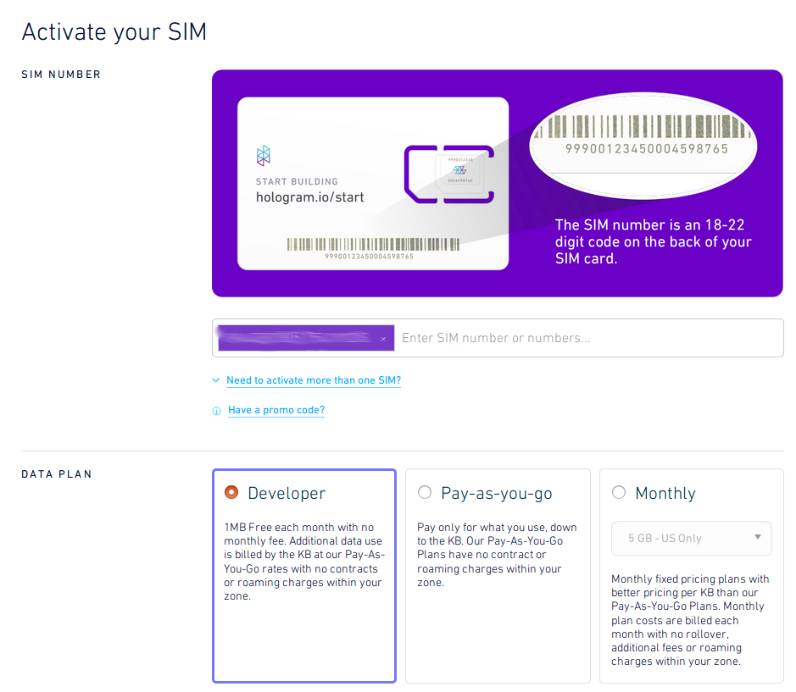
Task: Click hologram.io/start text on card
Action: [309, 197]
